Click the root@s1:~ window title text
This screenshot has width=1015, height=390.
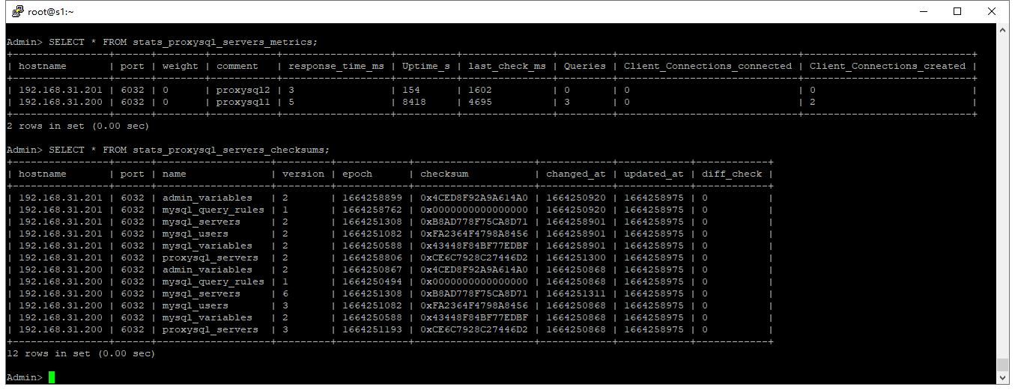point(51,11)
